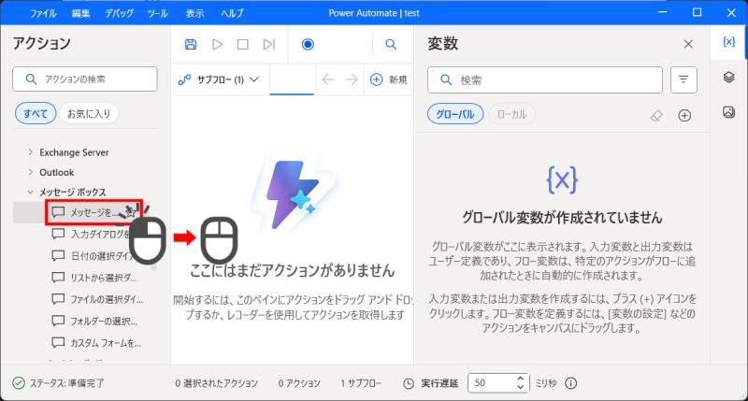This screenshot has height=401, width=748.
Task: Click the 0 選択されたアクション status text
Action: point(217,383)
